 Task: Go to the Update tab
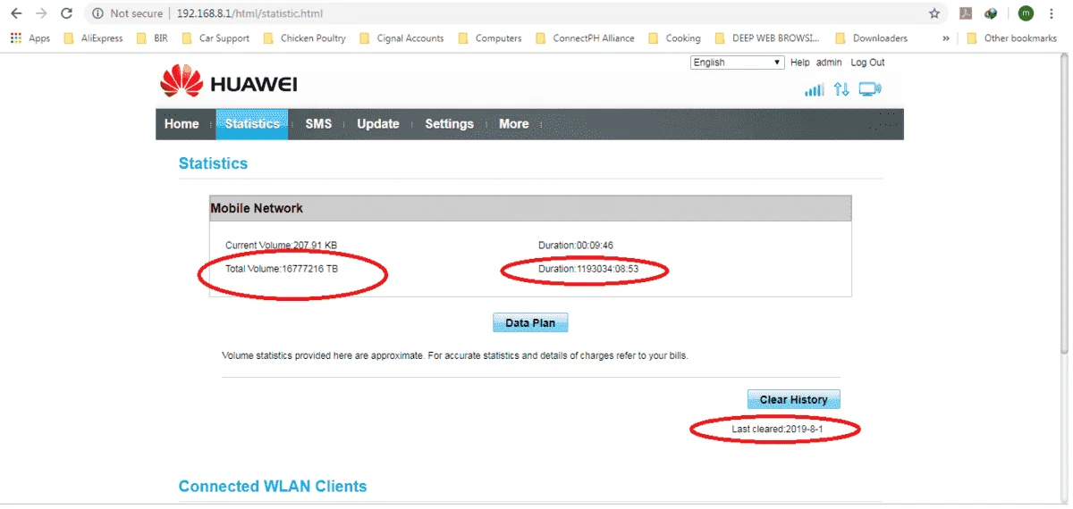pos(378,124)
